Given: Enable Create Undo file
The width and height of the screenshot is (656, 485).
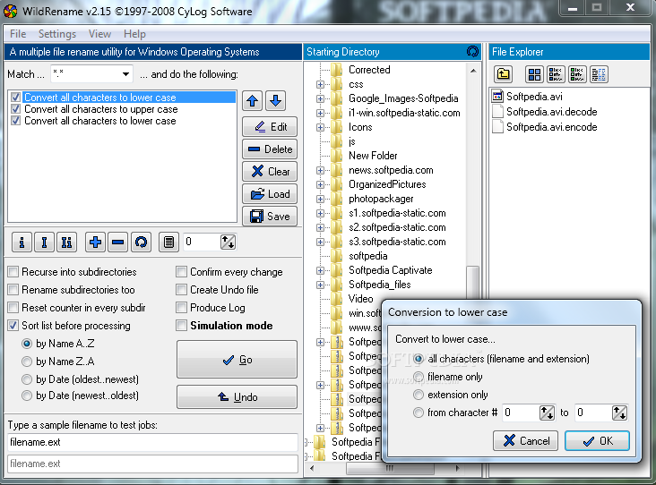Looking at the screenshot, I should pyautogui.click(x=181, y=290).
